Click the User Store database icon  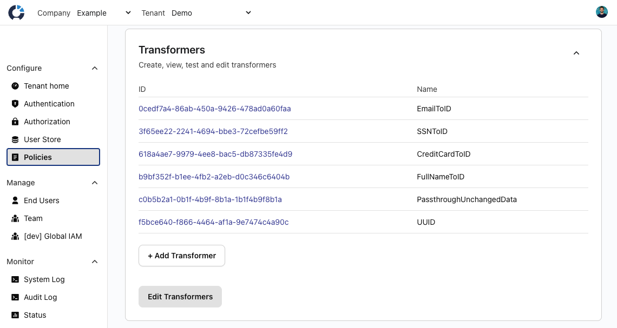pos(15,139)
